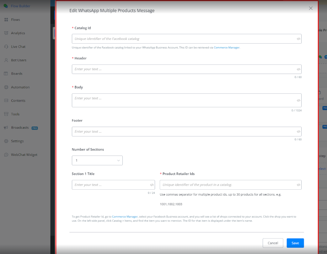327x254 pixels.
Task: Click the Cancel button
Action: point(273,243)
